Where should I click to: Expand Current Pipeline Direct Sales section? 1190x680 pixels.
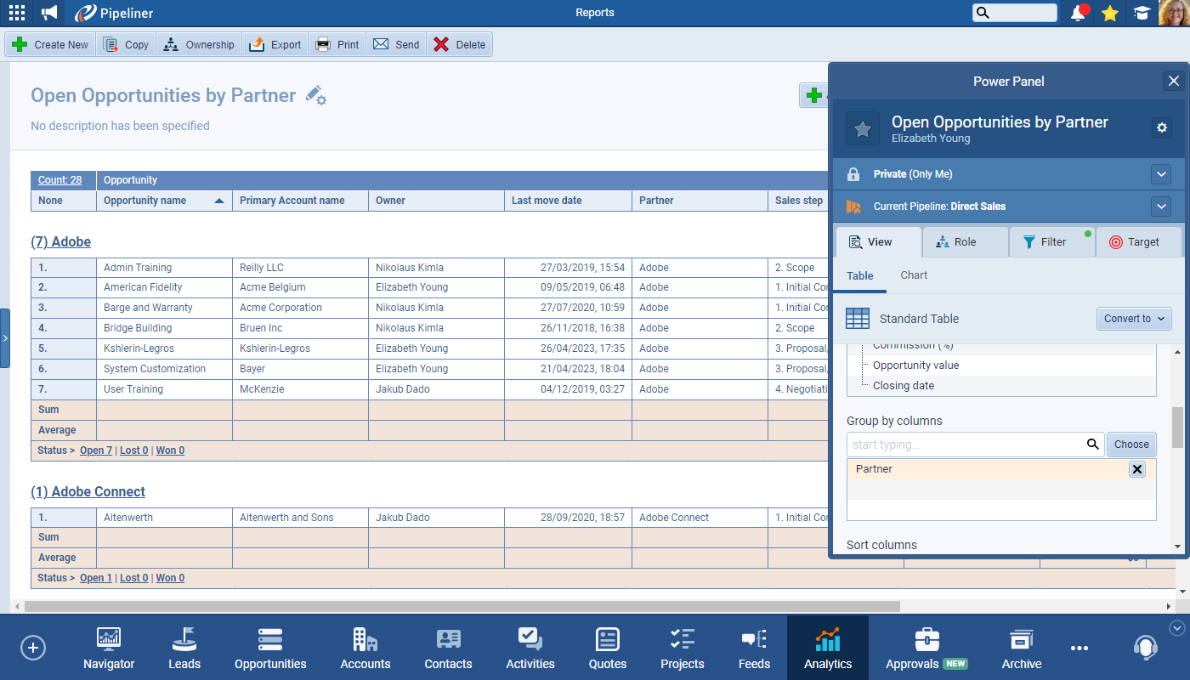[x=1161, y=207]
